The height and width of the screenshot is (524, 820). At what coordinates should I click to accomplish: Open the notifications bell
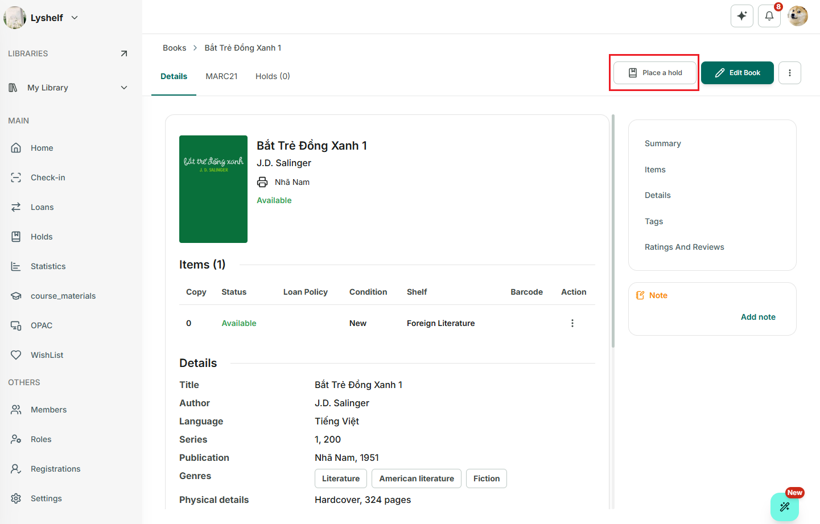(769, 16)
